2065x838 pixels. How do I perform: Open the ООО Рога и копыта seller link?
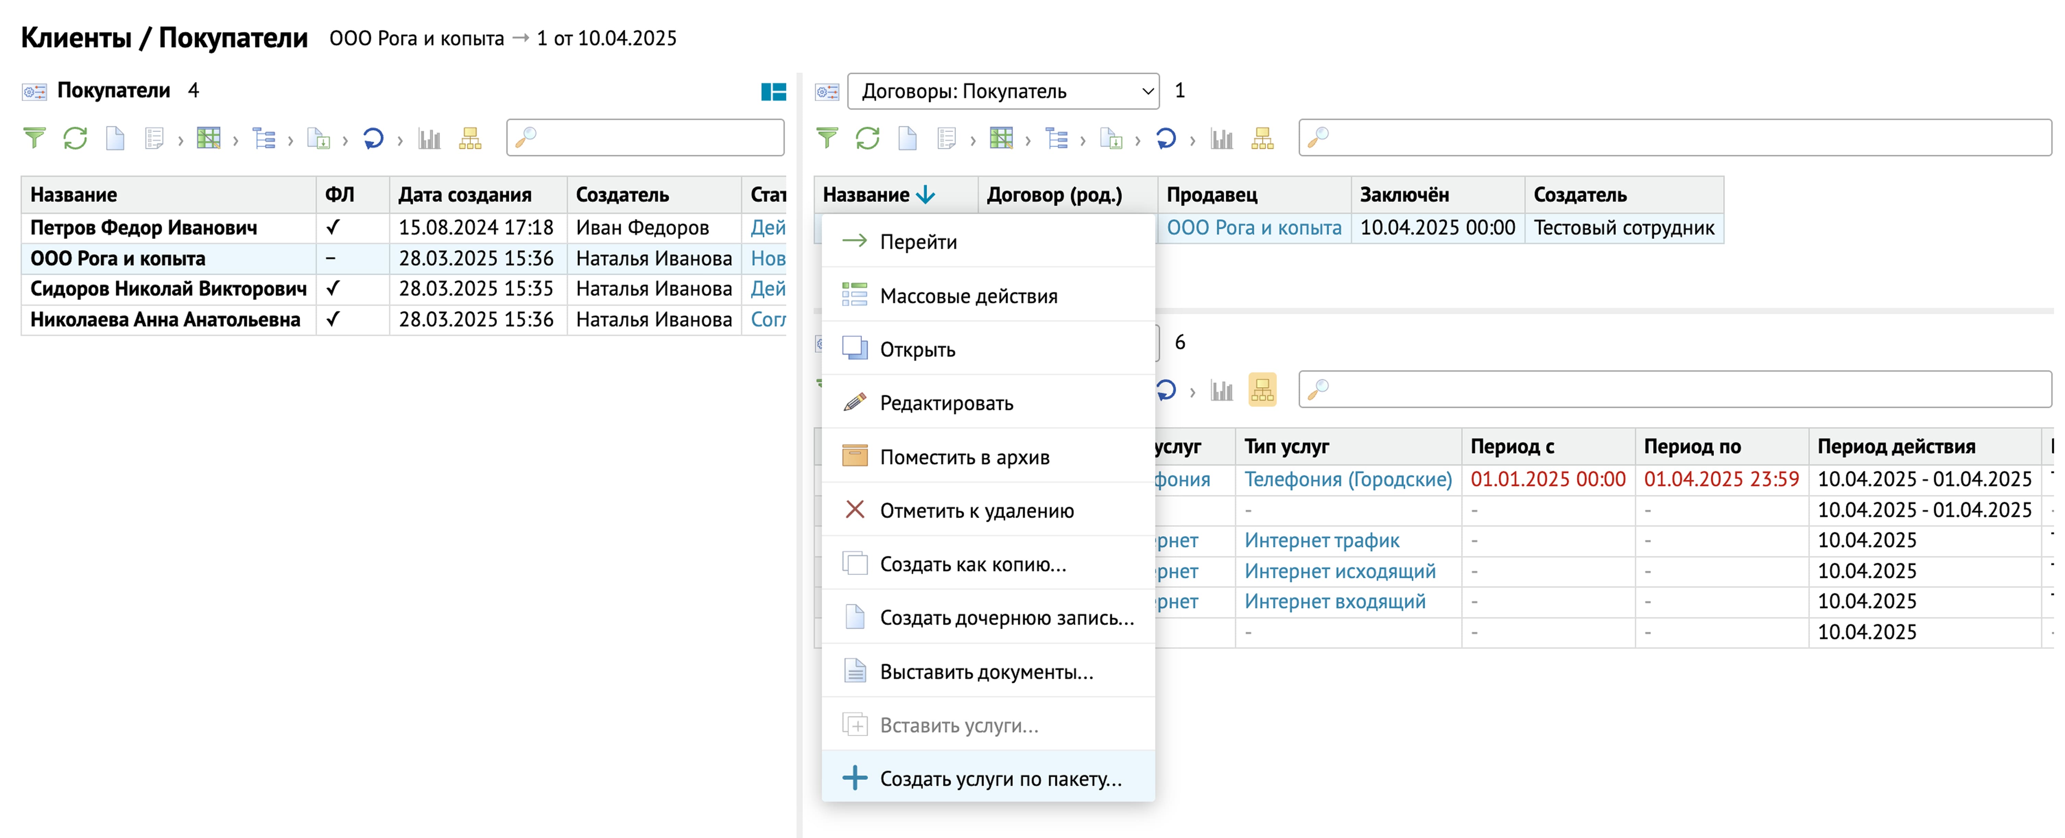tap(1254, 228)
